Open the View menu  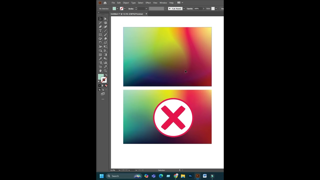point(155,3)
